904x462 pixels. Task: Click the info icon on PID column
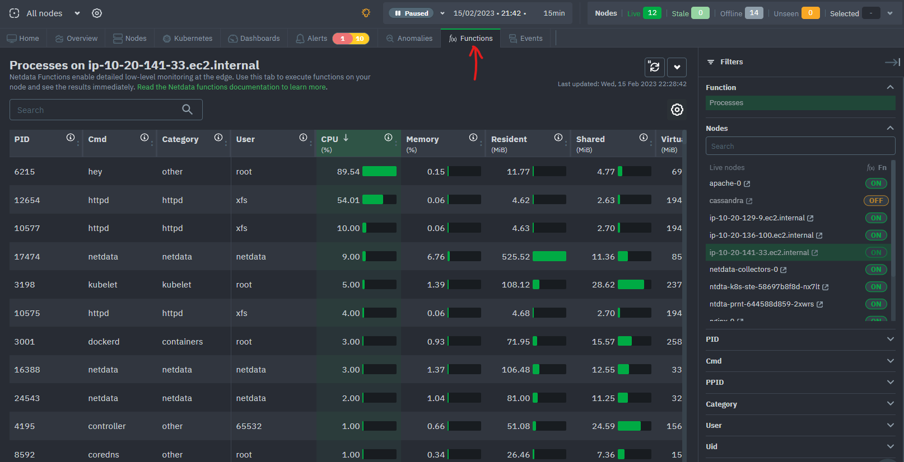(71, 138)
